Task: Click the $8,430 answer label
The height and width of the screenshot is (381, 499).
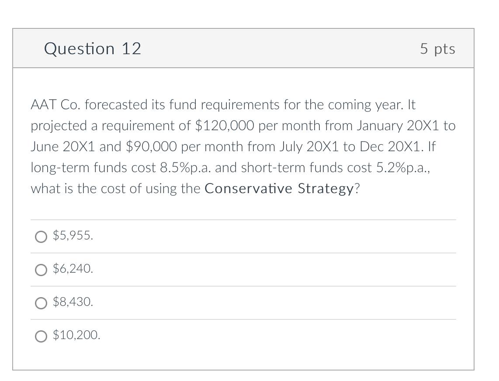Action: pyautogui.click(x=73, y=302)
